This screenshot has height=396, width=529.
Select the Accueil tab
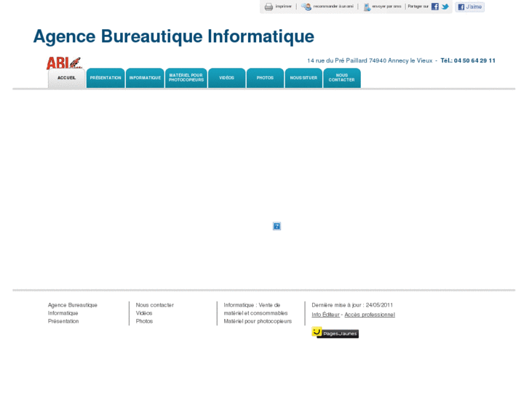pos(67,78)
